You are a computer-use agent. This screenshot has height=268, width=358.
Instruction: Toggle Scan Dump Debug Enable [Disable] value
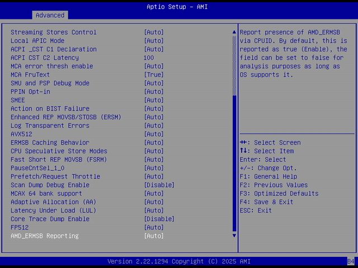(x=159, y=185)
